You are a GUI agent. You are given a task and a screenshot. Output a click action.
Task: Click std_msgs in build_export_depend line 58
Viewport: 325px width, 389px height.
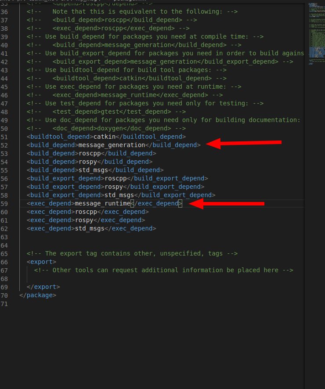pos(119,195)
